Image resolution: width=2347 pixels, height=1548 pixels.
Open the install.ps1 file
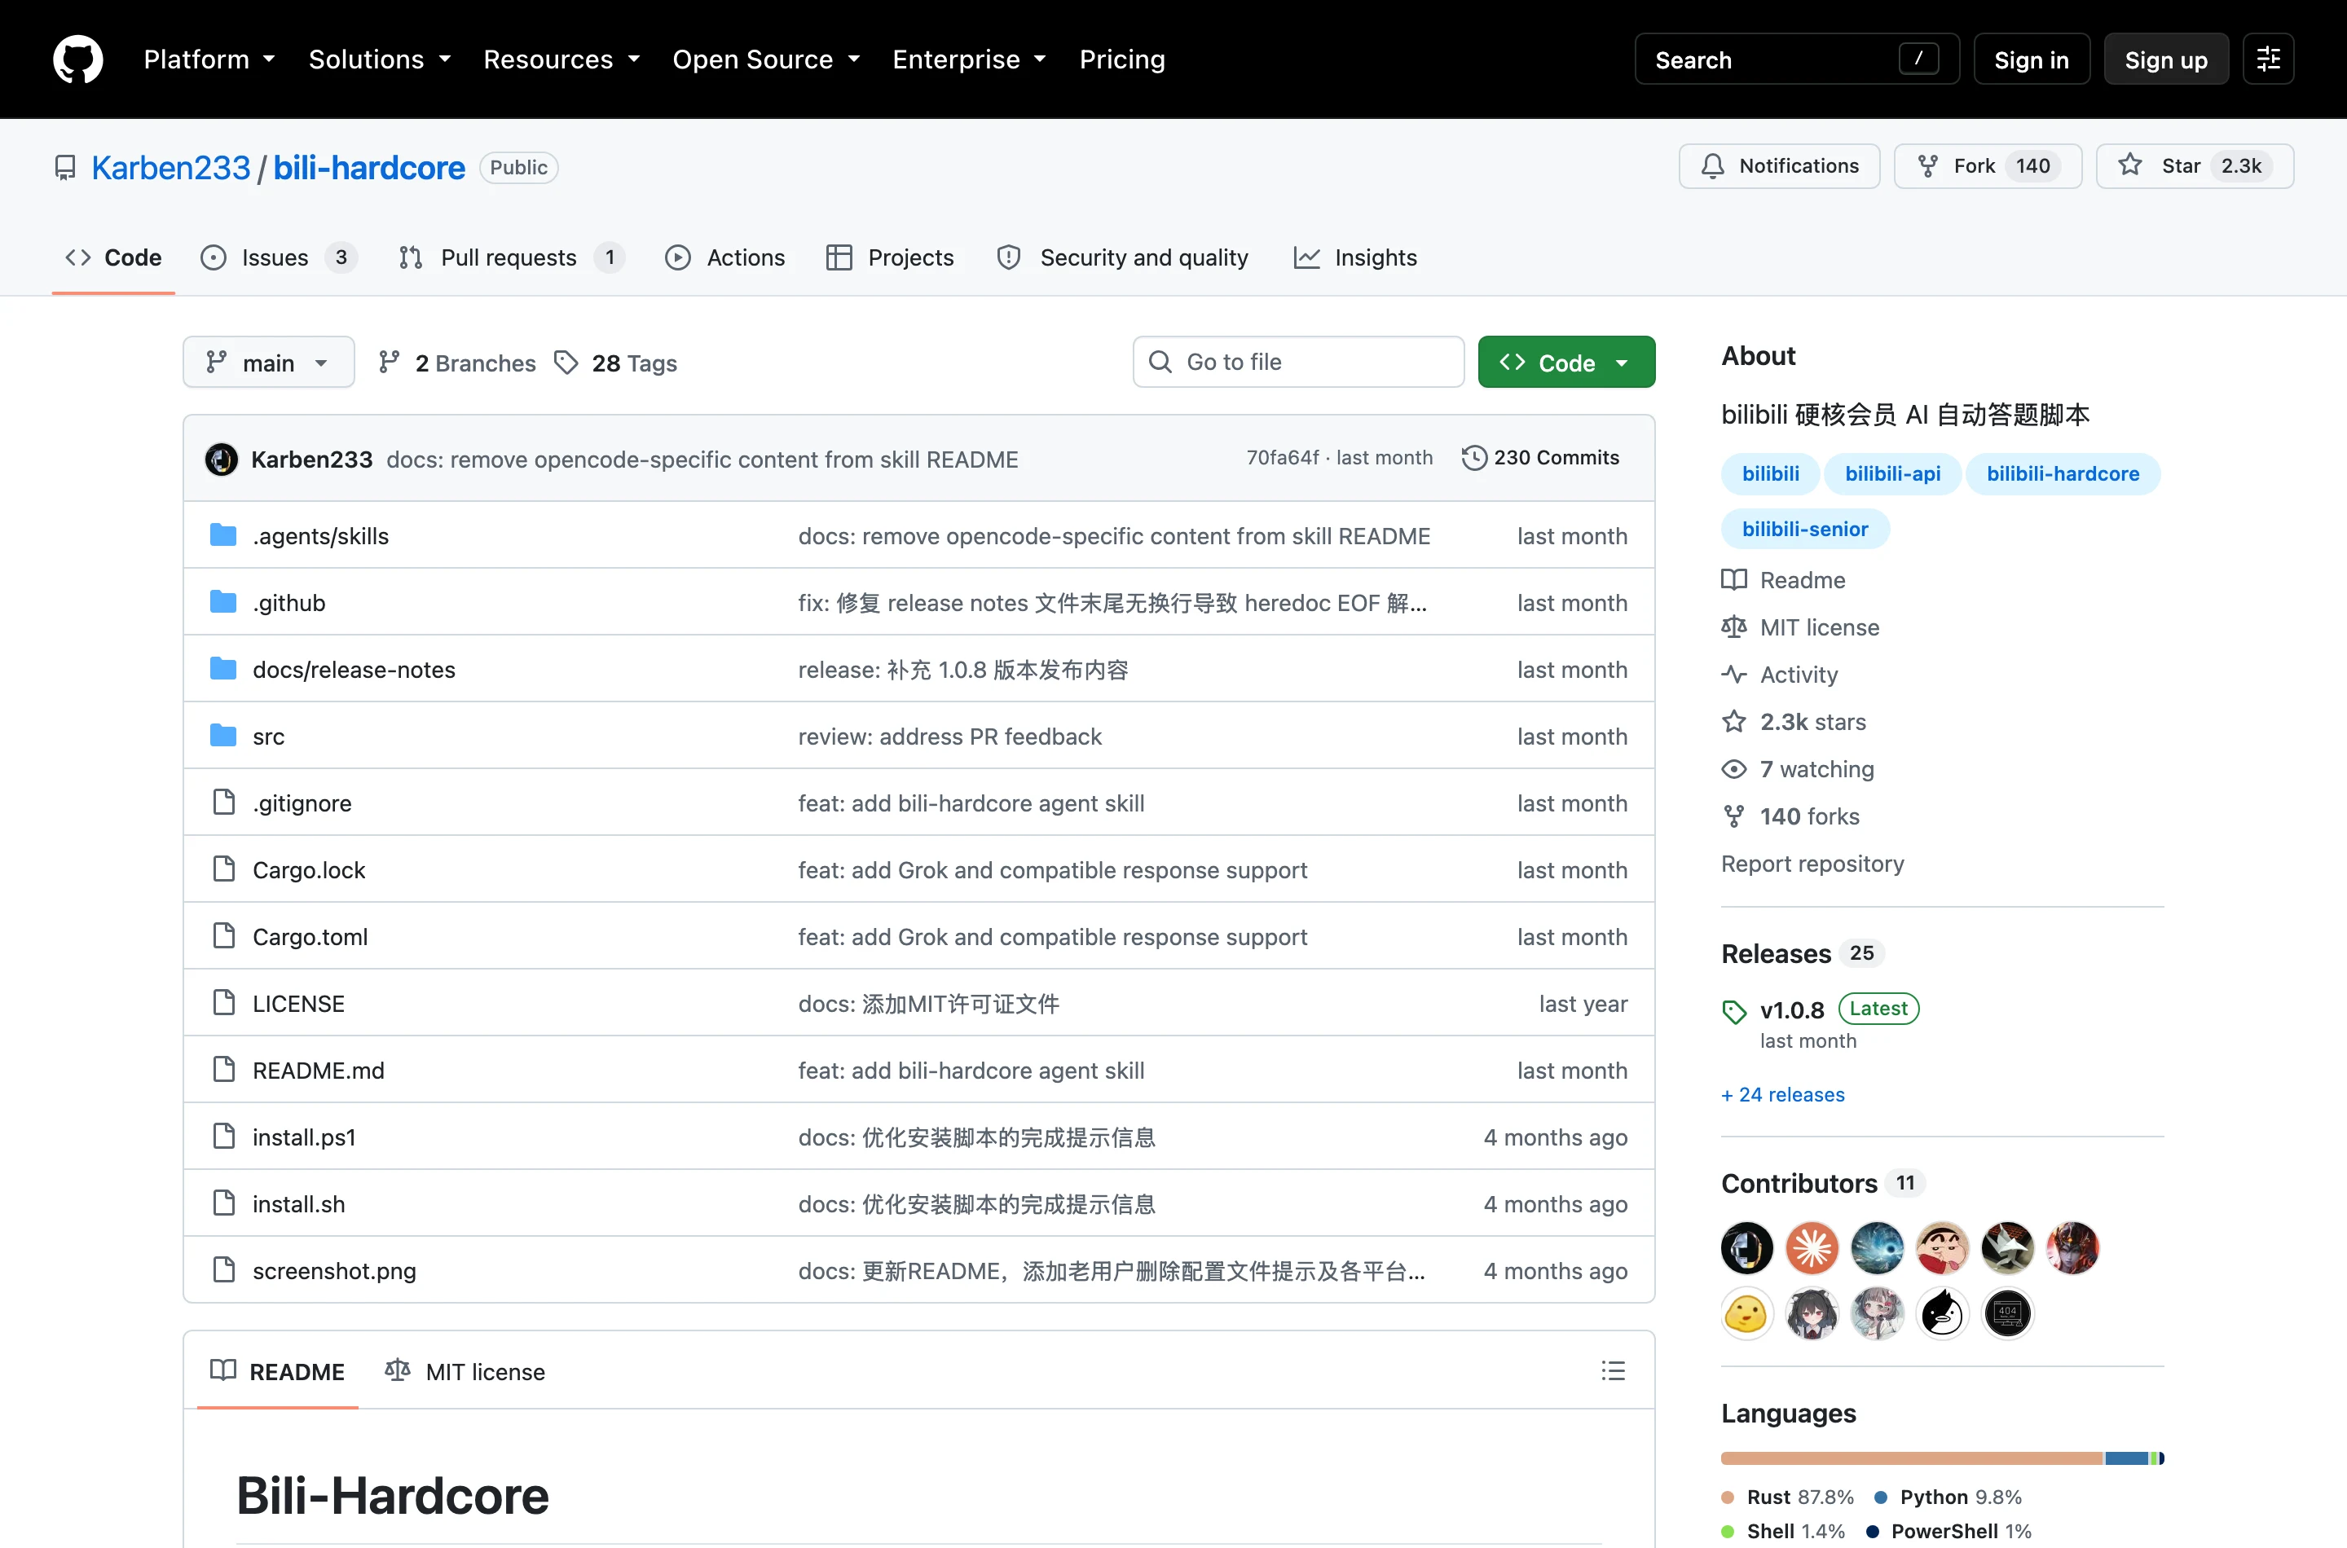(x=304, y=1137)
